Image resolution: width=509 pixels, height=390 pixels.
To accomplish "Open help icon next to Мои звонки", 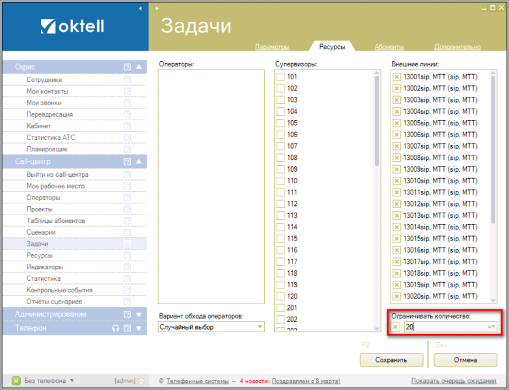I will 128,103.
